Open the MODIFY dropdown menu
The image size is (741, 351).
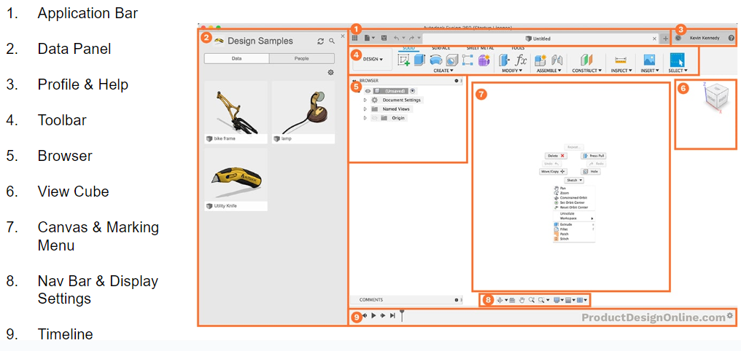[x=511, y=71]
